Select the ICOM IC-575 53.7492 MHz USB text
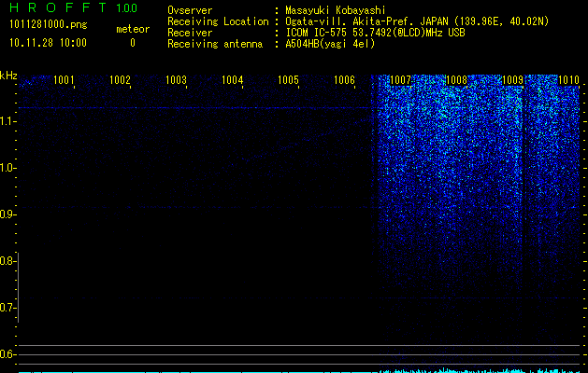 pos(375,33)
